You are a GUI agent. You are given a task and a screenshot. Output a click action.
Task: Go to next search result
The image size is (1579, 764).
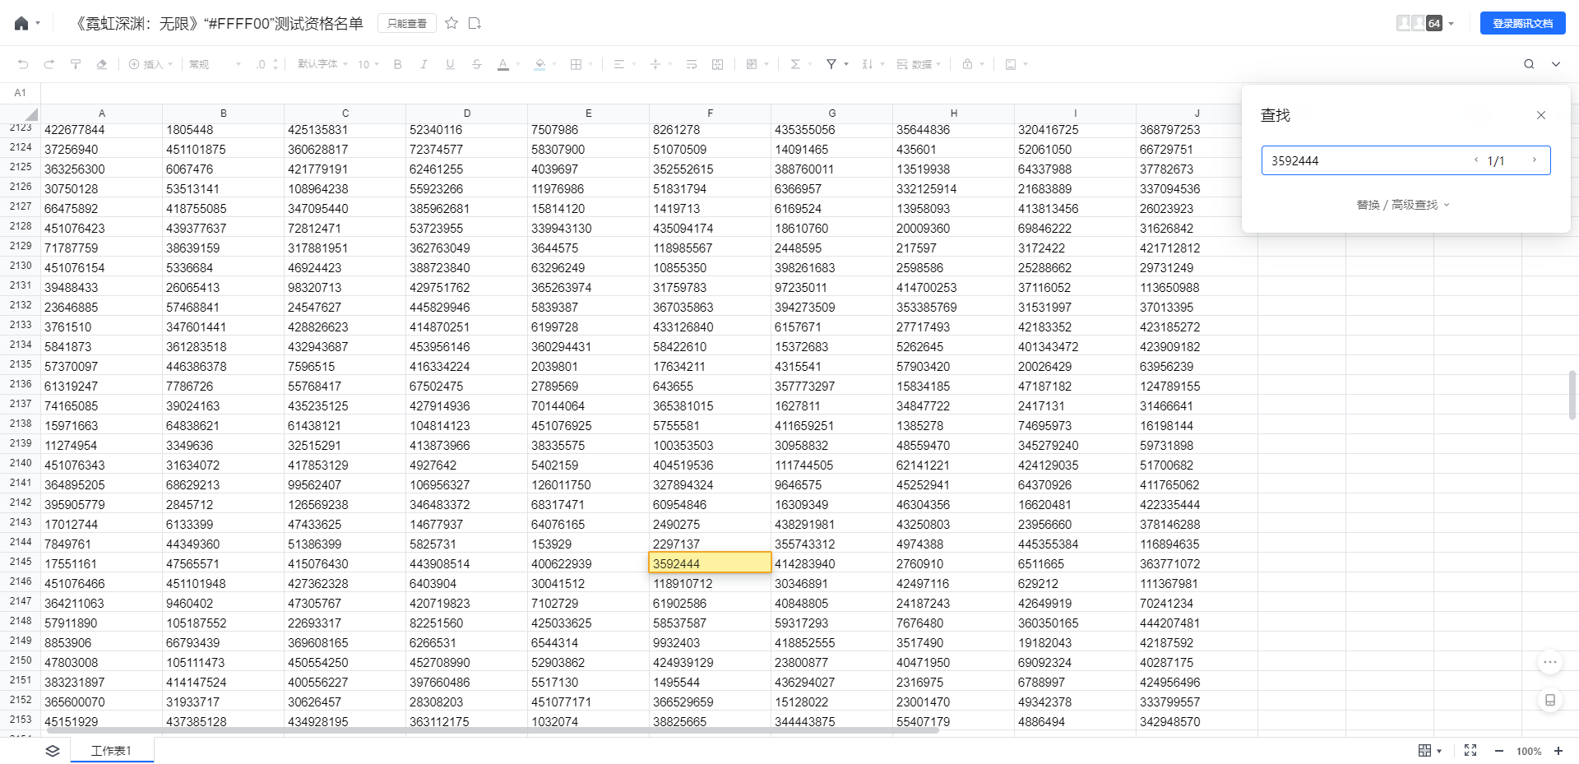point(1534,160)
